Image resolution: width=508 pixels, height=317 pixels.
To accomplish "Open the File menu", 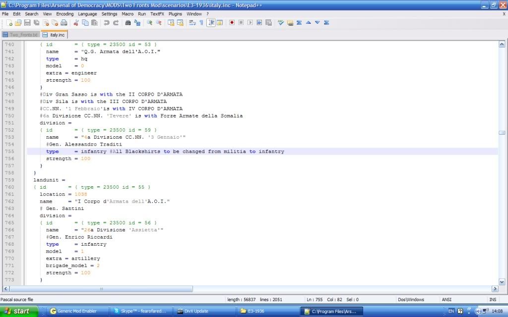I will 5,14.
